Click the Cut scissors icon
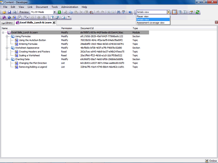Screen dimensions: 218x163 65,12
